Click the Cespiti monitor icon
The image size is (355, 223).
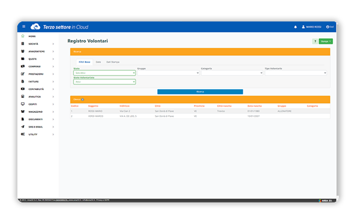(x=23, y=104)
